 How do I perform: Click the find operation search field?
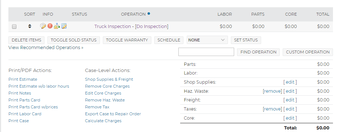click(x=206, y=52)
